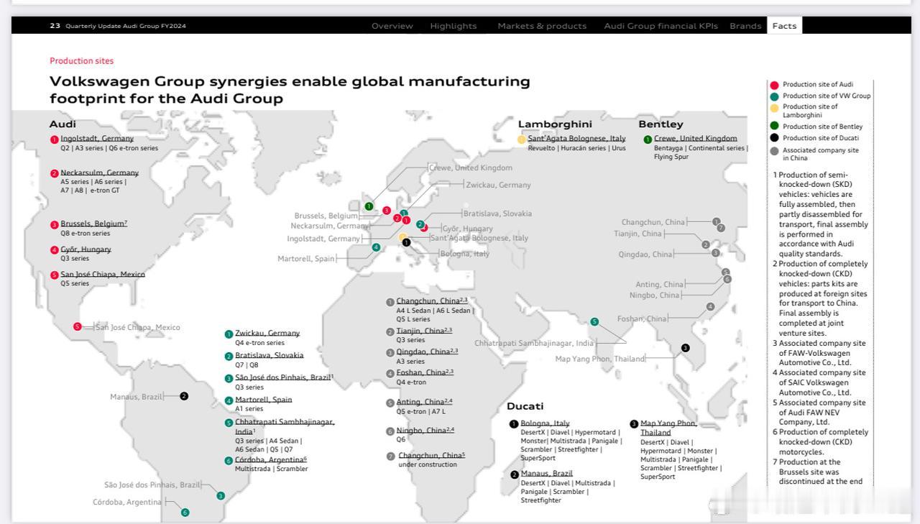The image size is (920, 524).
Task: Open the Sant'Agata Bolognese, Italy link
Action: point(576,139)
